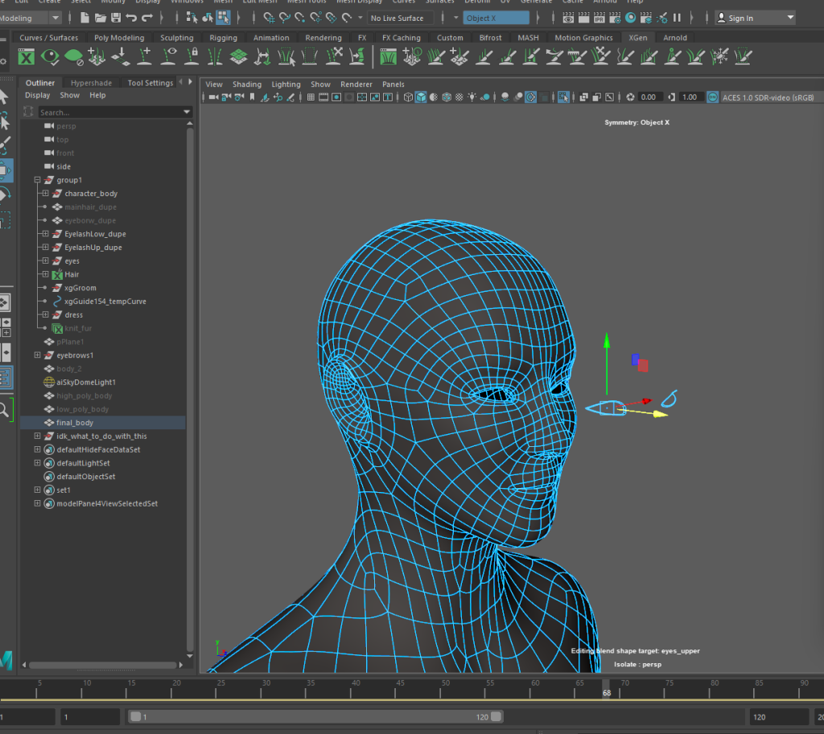824x734 pixels.
Task: Collapse the group1 tree node
Action: click(x=37, y=180)
